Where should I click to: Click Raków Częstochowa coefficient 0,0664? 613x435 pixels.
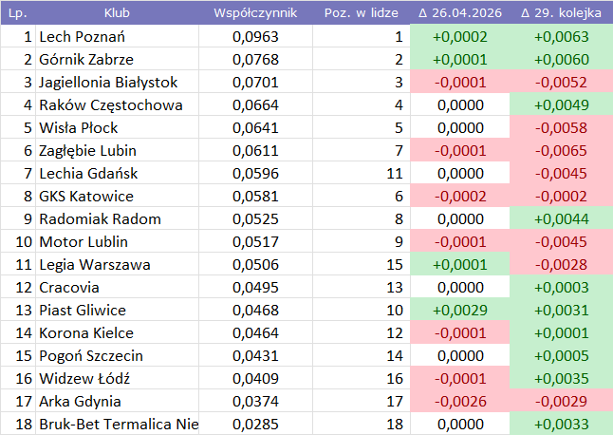(x=255, y=105)
